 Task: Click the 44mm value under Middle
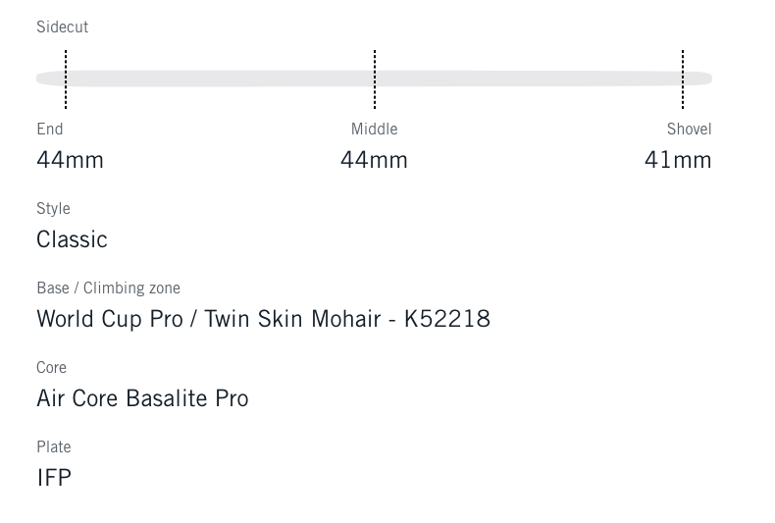pyautogui.click(x=374, y=160)
